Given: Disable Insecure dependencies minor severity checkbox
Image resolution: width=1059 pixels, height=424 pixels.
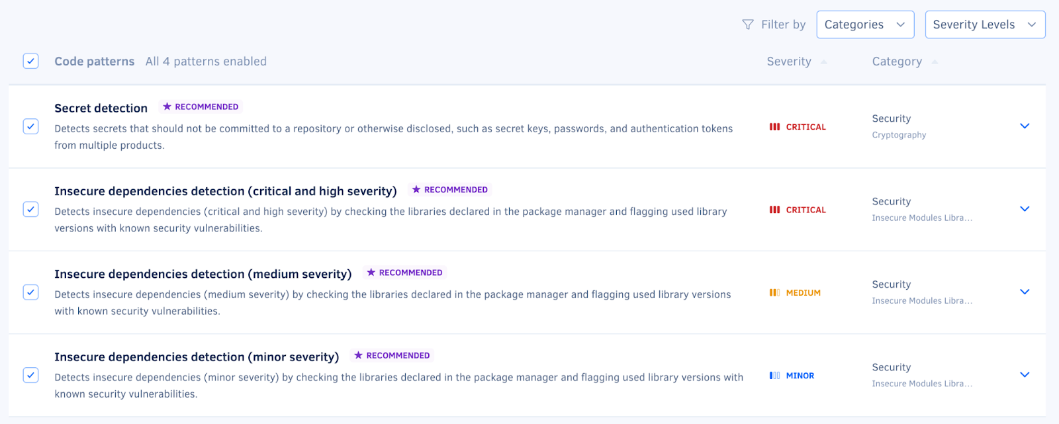Looking at the screenshot, I should tap(30, 375).
